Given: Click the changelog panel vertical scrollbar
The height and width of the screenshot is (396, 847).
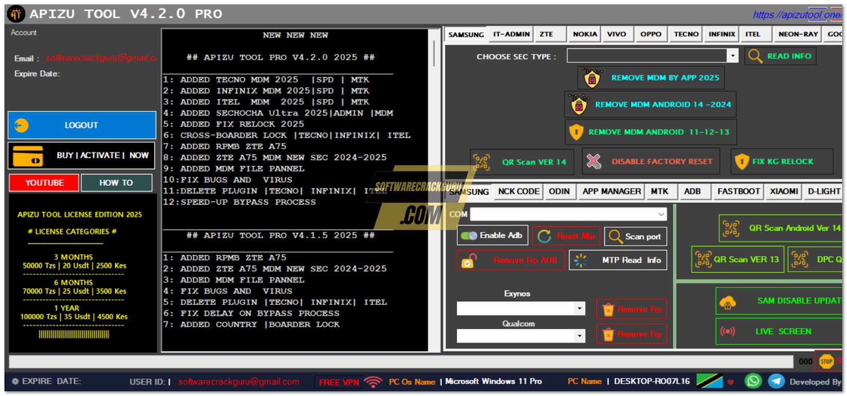Looking at the screenshot, I should [434, 53].
